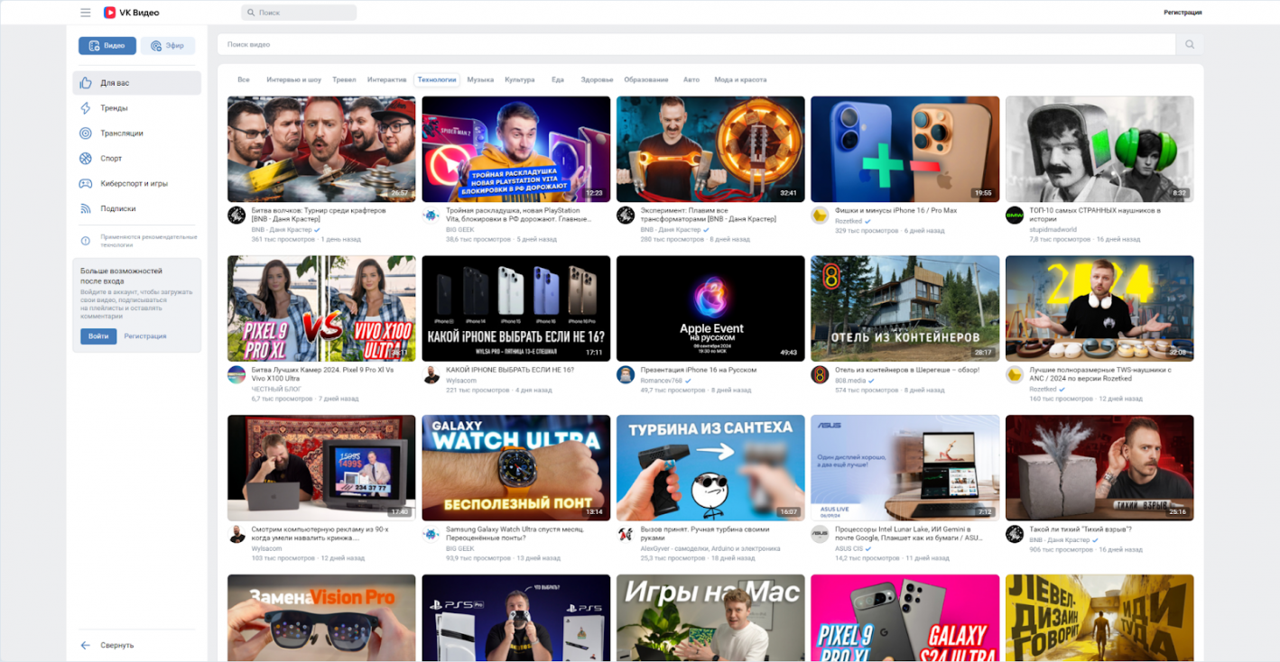The width and height of the screenshot is (1280, 662).
Task: Open the Apple Event на русском thumbnail
Action: pyautogui.click(x=710, y=308)
